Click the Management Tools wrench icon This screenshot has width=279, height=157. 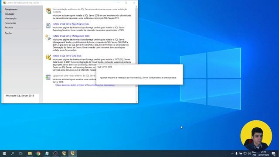point(48,38)
